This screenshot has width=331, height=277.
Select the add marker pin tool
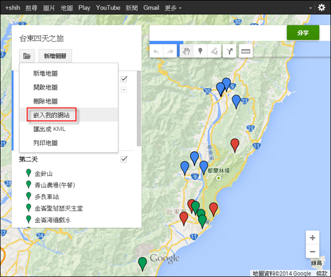click(x=200, y=51)
